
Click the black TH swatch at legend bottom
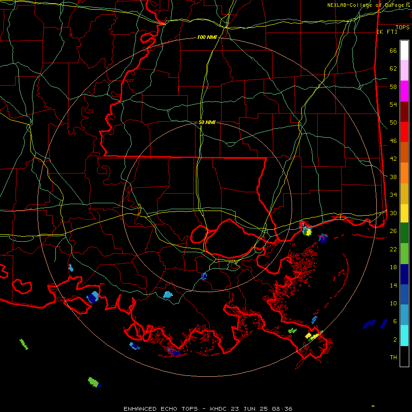(x=404, y=356)
